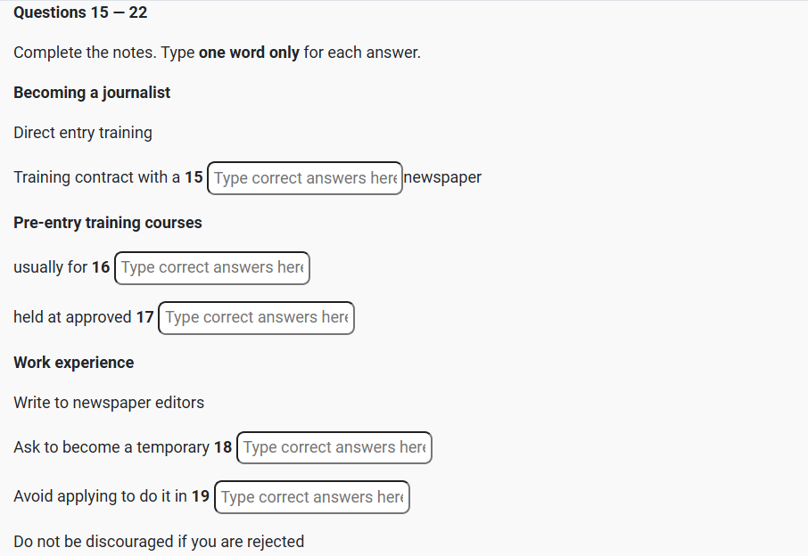Click the "Pre-entry training courses" heading
Screen dimensions: 808x556
[108, 223]
